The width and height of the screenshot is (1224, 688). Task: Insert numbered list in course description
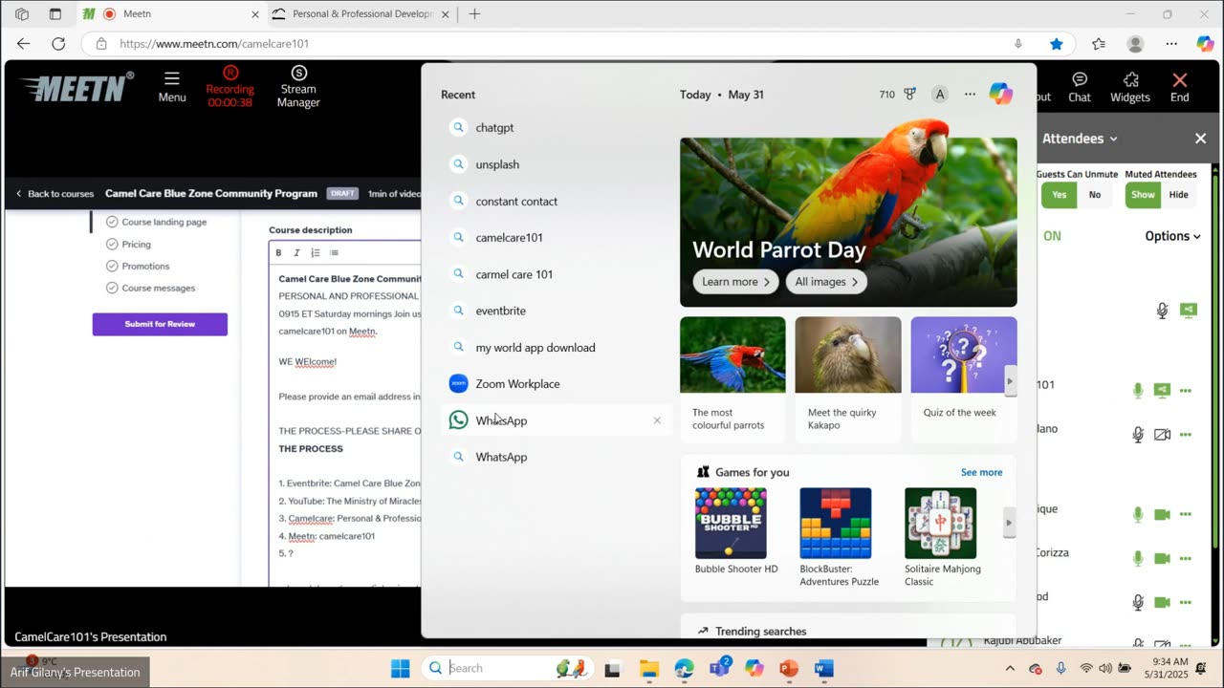coord(316,252)
